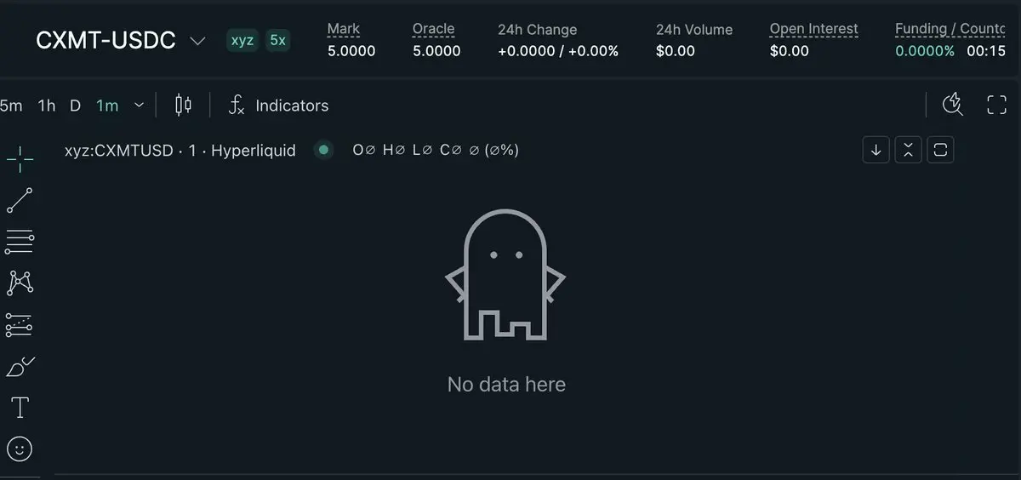Toggle the green market status indicator
Viewport: 1021px width, 480px height.
click(x=322, y=151)
